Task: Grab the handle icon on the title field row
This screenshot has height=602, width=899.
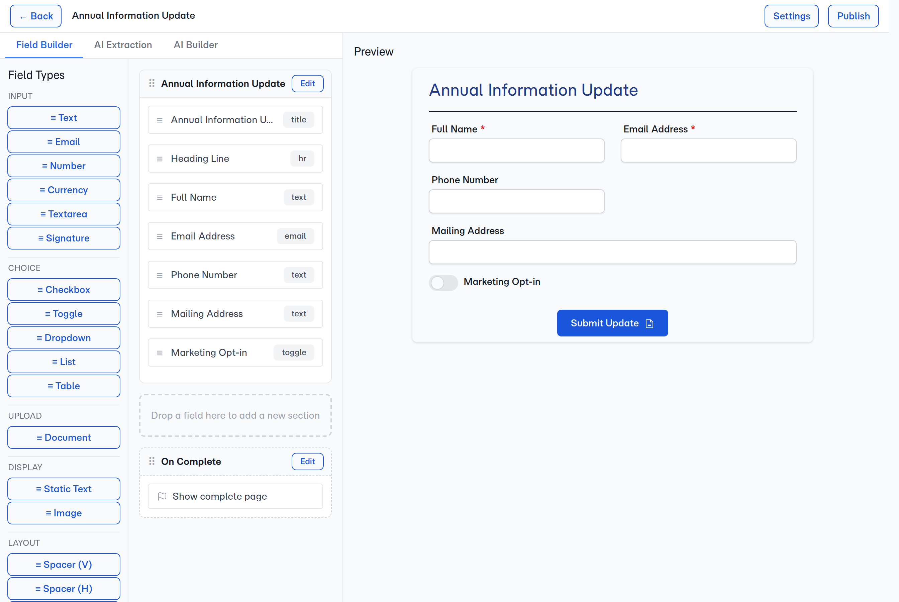Action: [x=160, y=120]
